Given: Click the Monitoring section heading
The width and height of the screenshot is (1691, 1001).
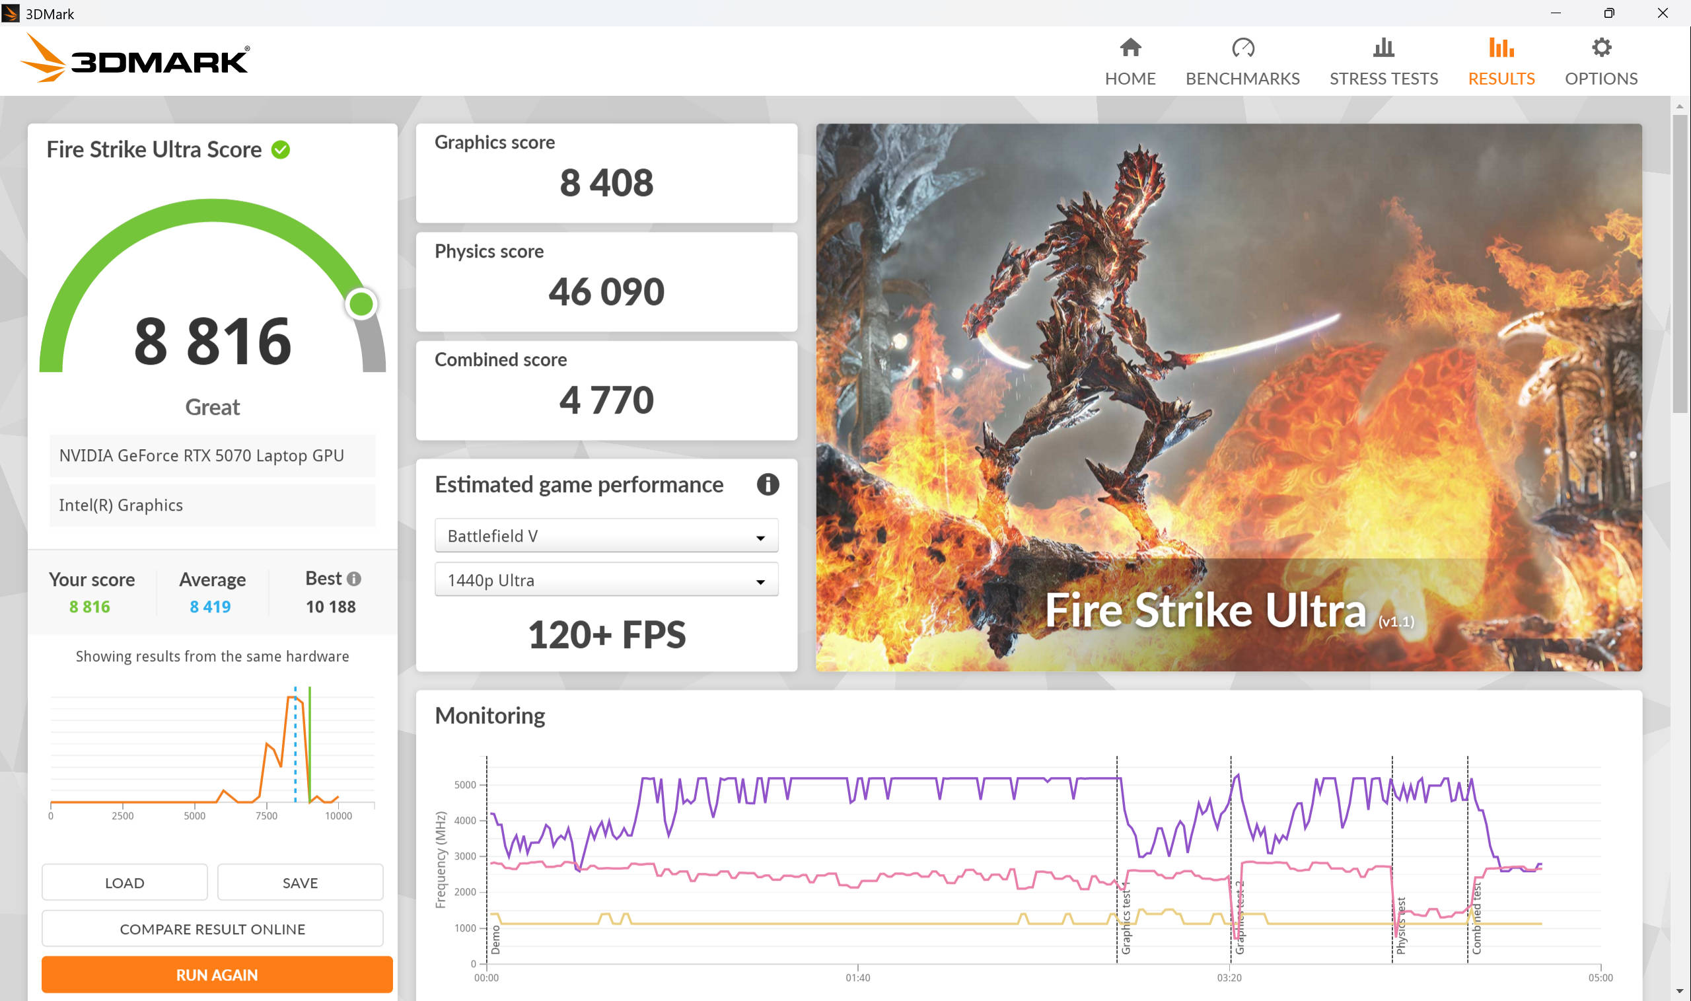Looking at the screenshot, I should (489, 716).
